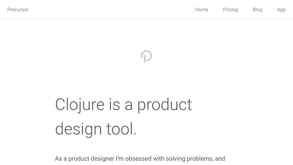Click the Precursor brand link

click(18, 9)
